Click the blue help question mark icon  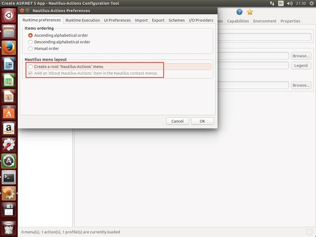239,12
